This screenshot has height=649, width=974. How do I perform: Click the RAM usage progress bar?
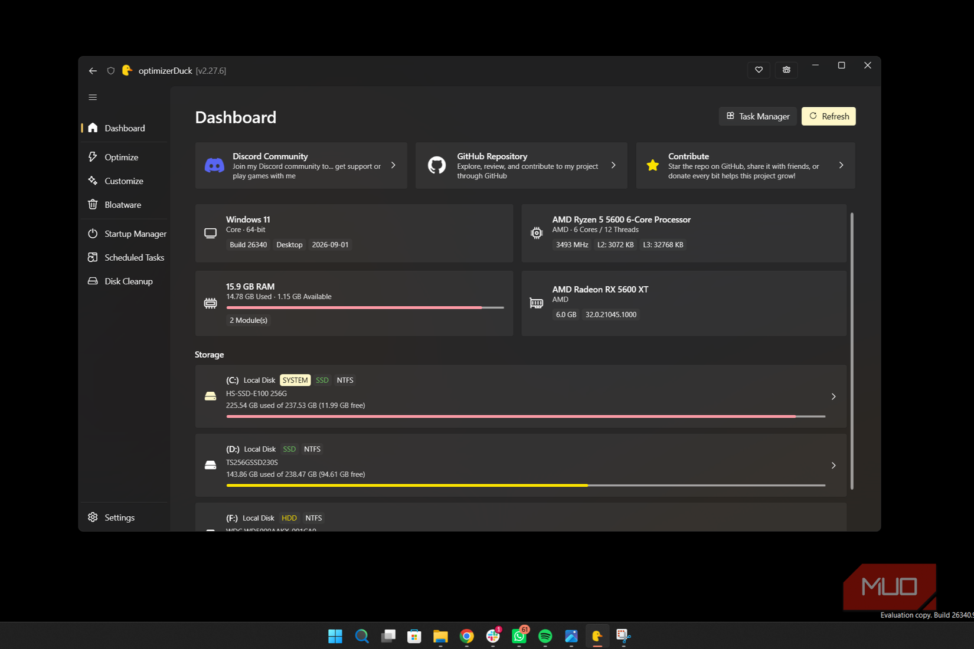click(365, 307)
